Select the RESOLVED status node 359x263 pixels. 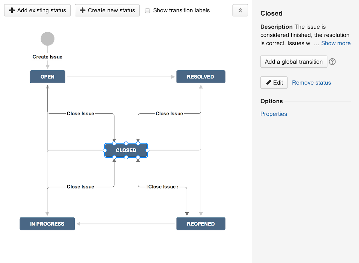pyautogui.click(x=201, y=77)
